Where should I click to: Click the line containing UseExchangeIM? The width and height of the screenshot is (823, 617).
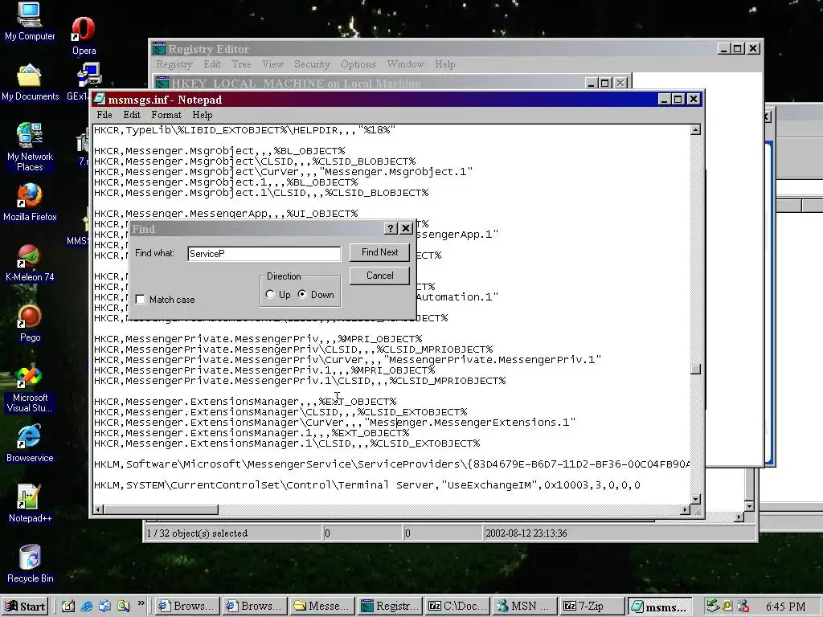pos(366,484)
